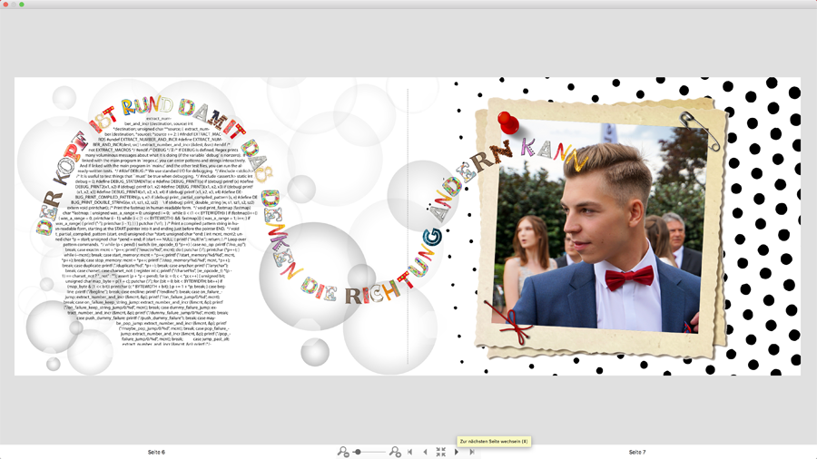This screenshot has width=817, height=459.
Task: Click the 'Seite 6' page label
Action: pos(156,452)
